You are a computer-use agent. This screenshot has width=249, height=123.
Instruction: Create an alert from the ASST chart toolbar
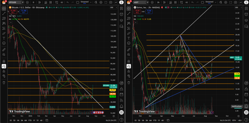(x=181, y=2)
